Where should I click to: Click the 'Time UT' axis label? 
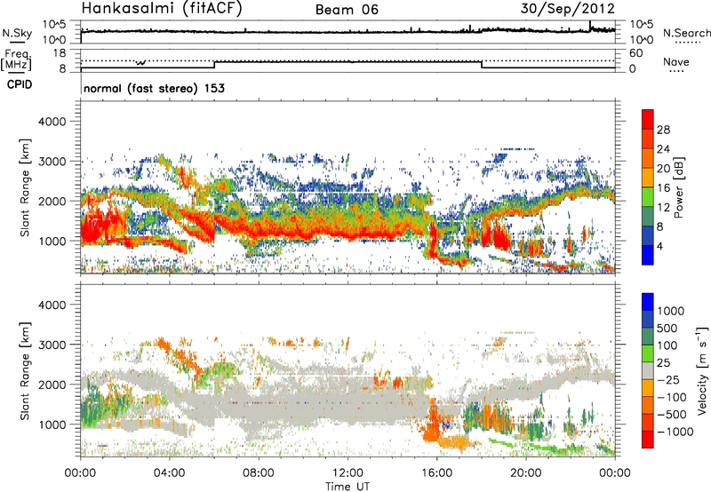[348, 487]
